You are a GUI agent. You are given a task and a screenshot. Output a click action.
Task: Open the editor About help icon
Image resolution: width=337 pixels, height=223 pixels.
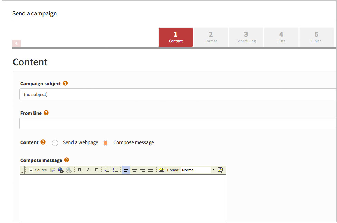click(x=220, y=170)
